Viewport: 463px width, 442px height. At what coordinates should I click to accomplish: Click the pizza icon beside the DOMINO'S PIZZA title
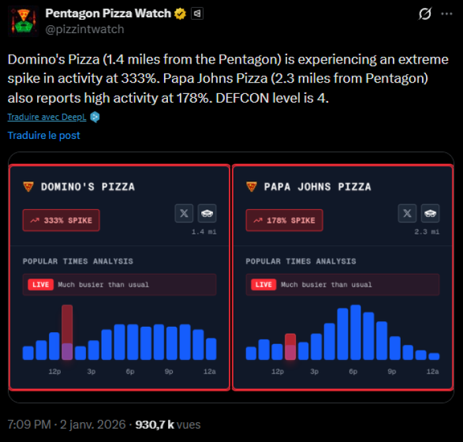pyautogui.click(x=28, y=187)
